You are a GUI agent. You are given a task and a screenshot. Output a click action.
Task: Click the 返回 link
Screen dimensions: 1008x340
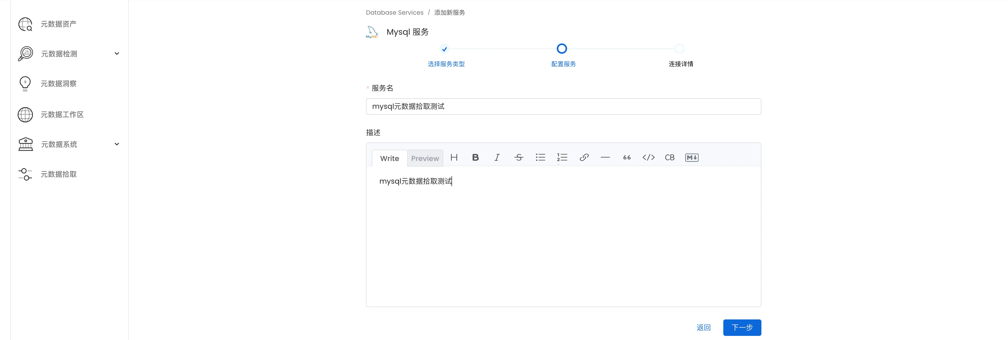pos(703,327)
